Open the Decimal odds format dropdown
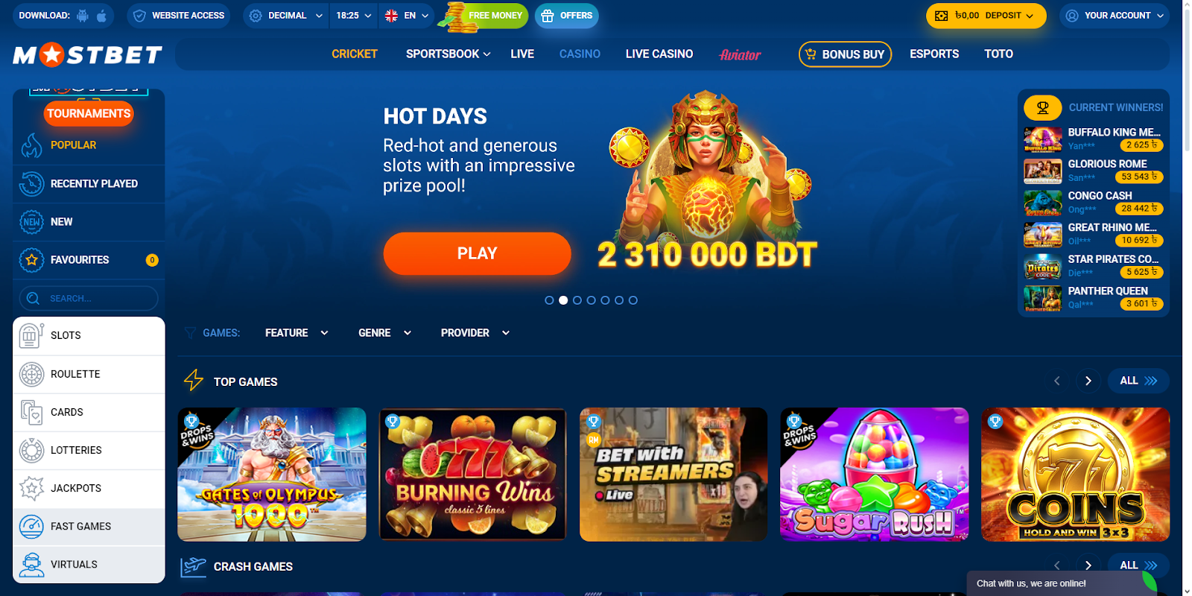 tap(286, 16)
